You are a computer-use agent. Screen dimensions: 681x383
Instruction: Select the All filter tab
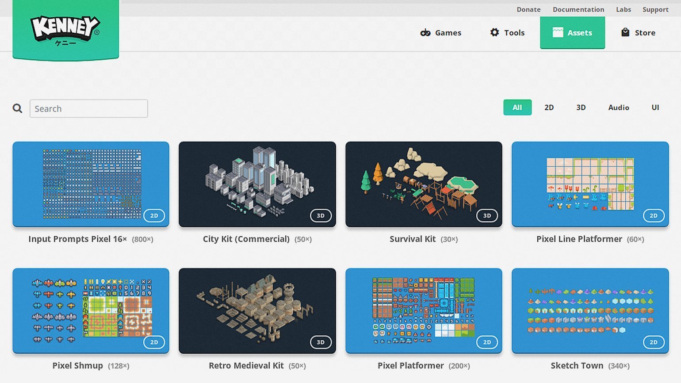click(517, 107)
